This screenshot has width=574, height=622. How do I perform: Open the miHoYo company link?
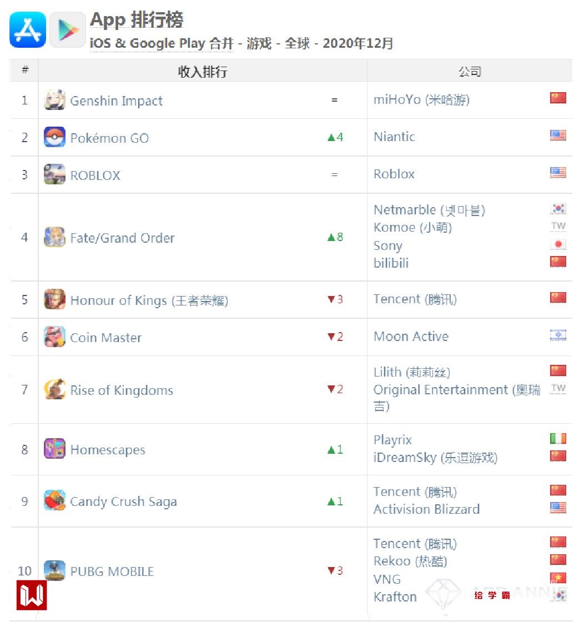pyautogui.click(x=421, y=99)
